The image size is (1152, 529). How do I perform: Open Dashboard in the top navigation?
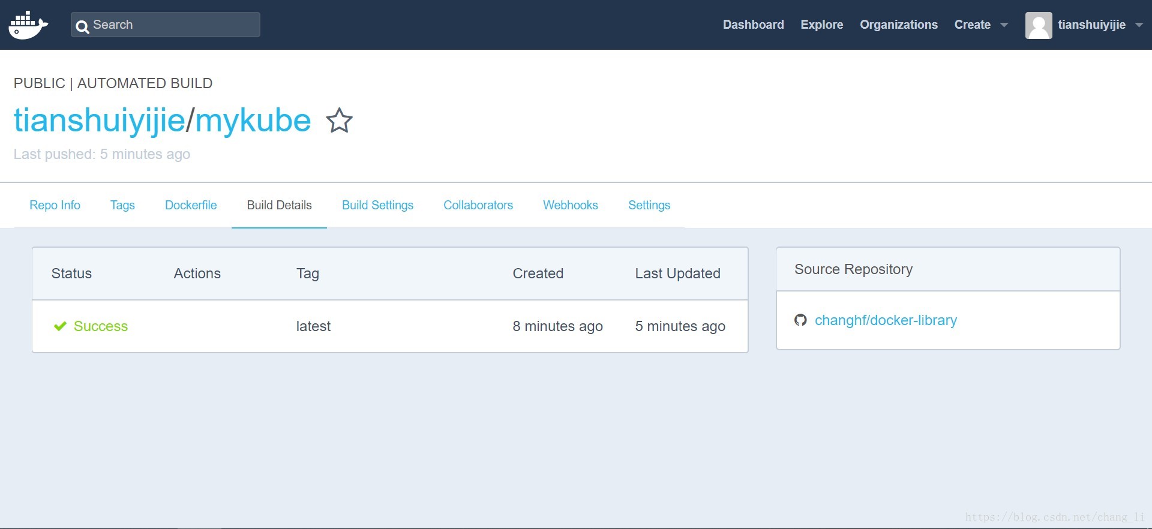tap(753, 25)
